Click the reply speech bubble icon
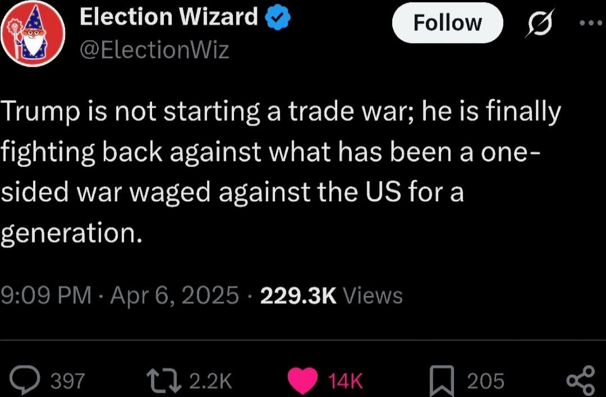 pos(25,380)
